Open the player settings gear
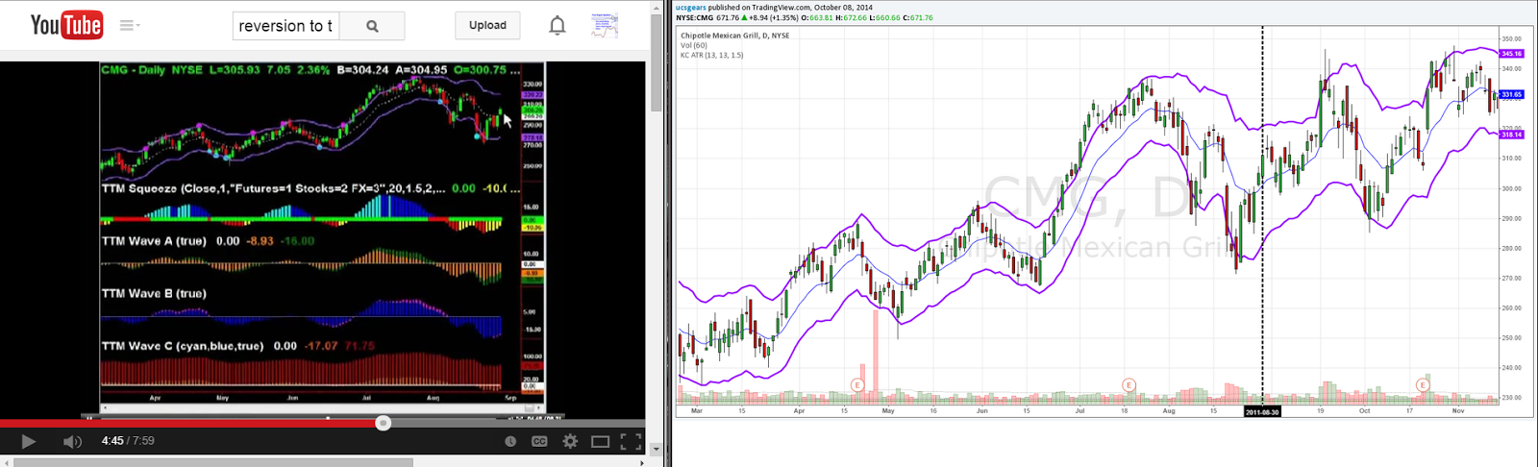Image resolution: width=1538 pixels, height=467 pixels. pos(570,442)
